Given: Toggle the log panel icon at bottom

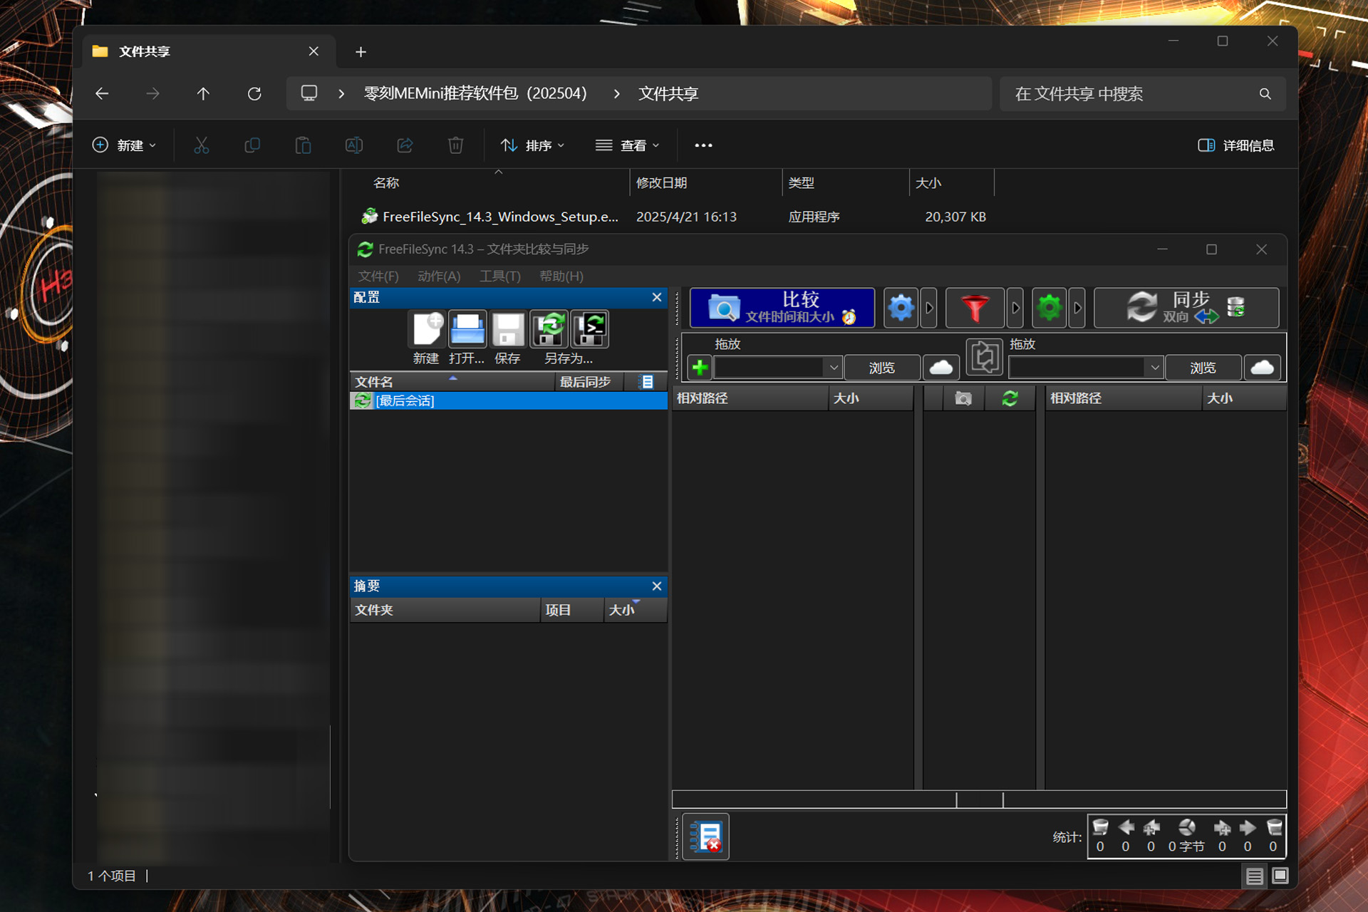Looking at the screenshot, I should pos(706,836).
